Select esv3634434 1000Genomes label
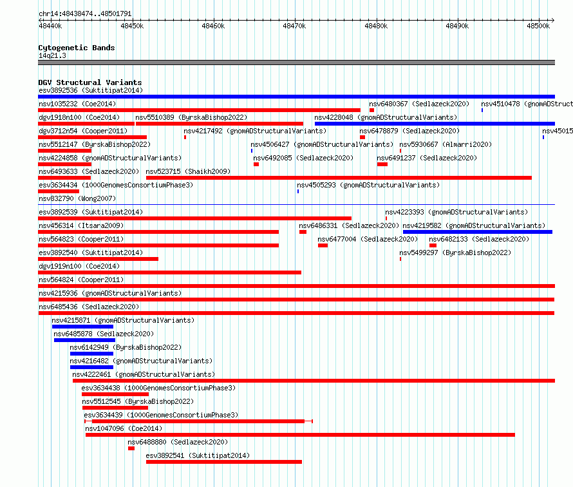The height and width of the screenshot is (487, 573). (115, 185)
